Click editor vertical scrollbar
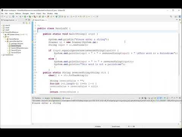The width and height of the screenshot is (182, 137). pyautogui.click(x=179, y=54)
